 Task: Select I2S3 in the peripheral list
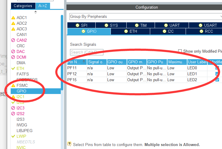point(21,120)
